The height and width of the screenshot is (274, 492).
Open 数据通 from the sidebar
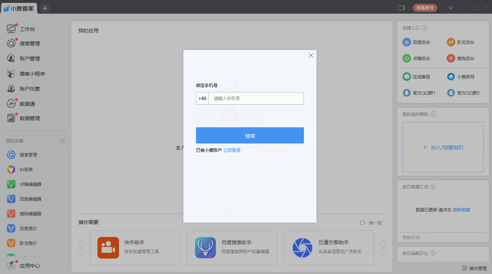tap(22, 104)
